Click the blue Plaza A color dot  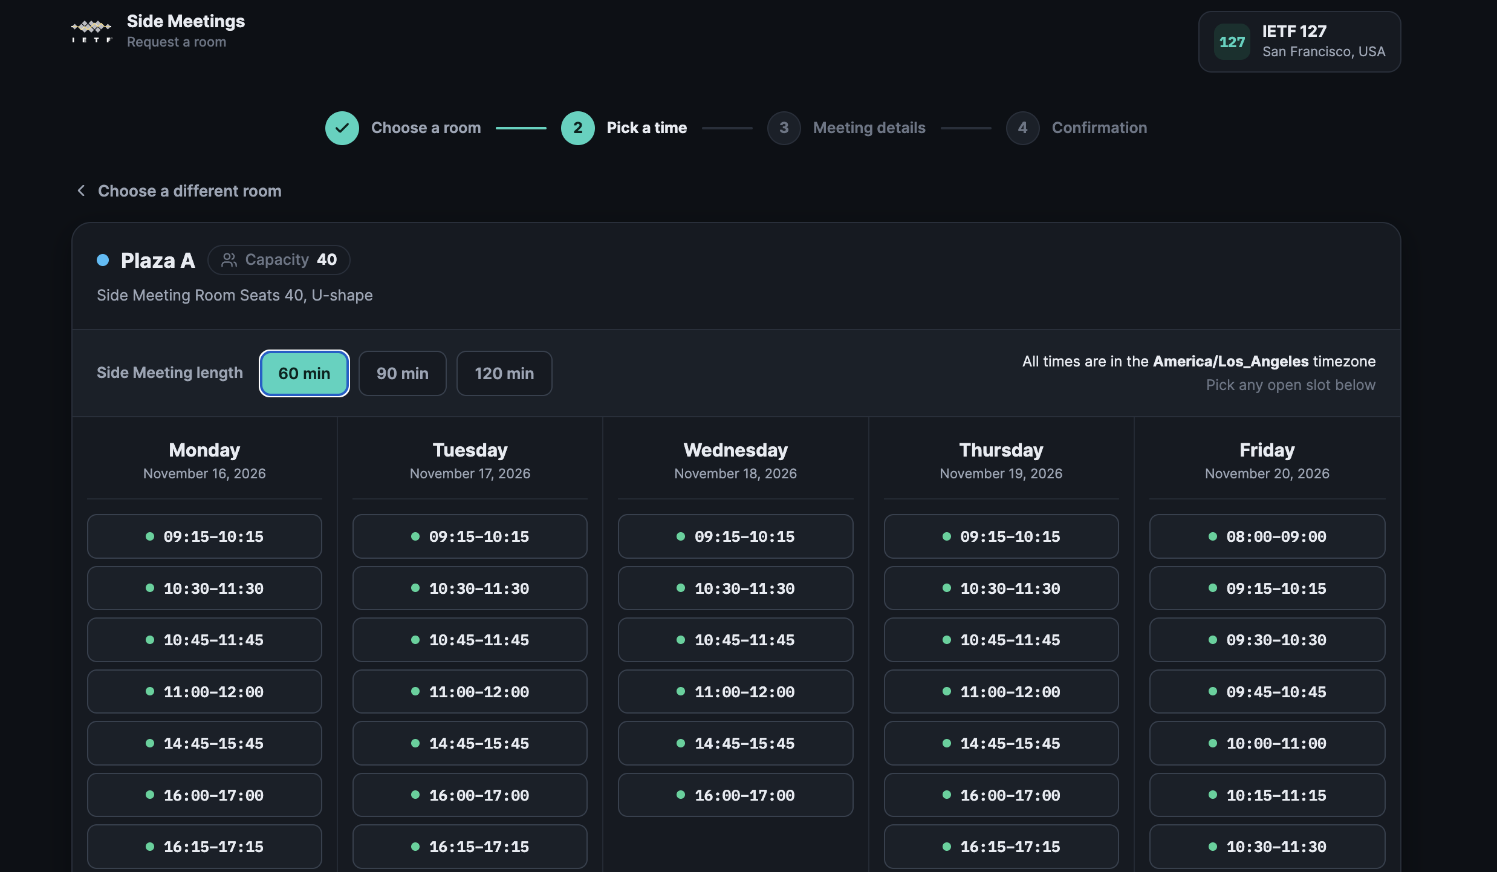click(103, 260)
